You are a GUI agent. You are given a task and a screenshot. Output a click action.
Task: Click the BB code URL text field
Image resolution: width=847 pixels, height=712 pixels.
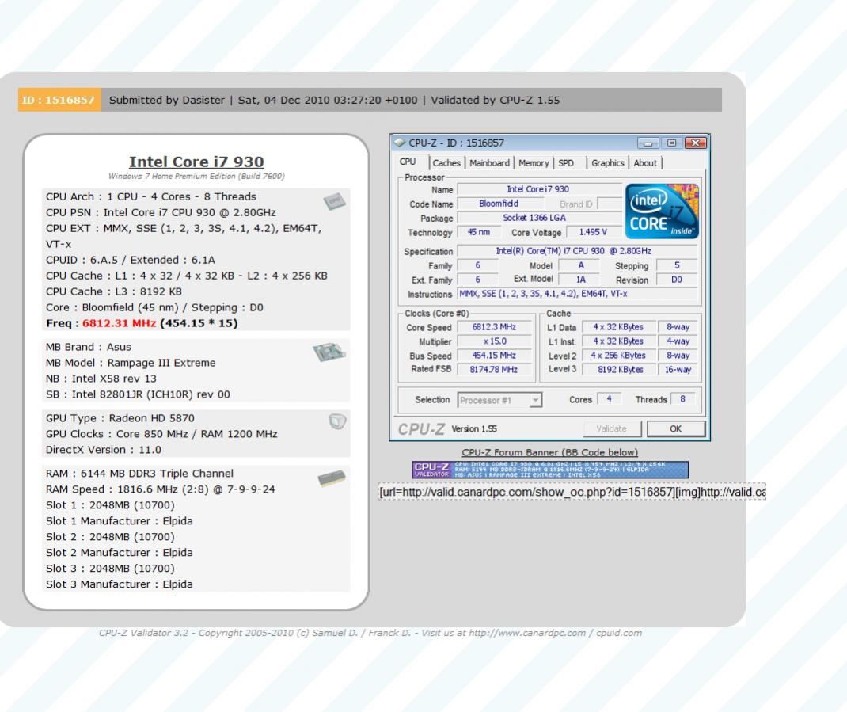(x=572, y=492)
